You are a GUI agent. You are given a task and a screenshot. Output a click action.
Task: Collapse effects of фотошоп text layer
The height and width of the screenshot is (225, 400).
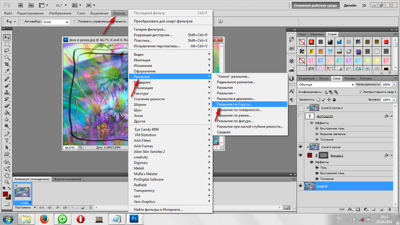coord(391,116)
